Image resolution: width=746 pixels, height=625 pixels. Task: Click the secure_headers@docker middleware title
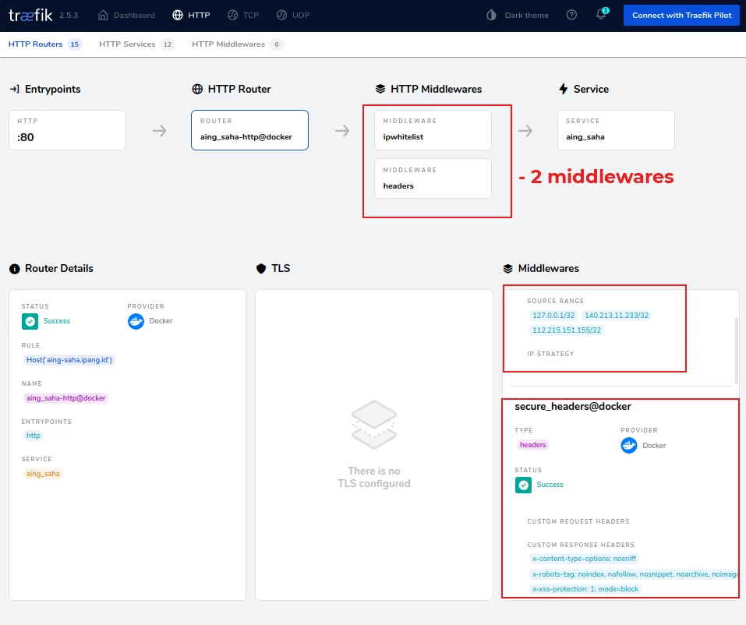coord(573,407)
